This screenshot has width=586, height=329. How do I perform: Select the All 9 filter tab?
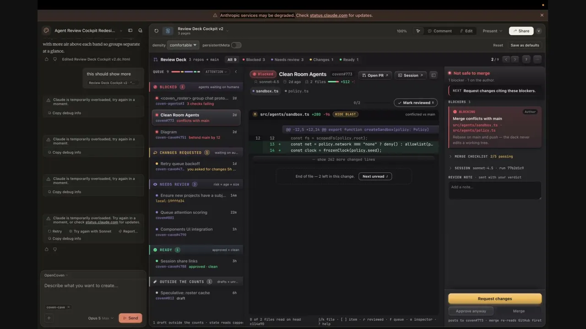coord(232,59)
